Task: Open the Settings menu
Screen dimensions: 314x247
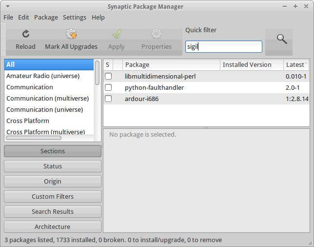Action: (75, 17)
